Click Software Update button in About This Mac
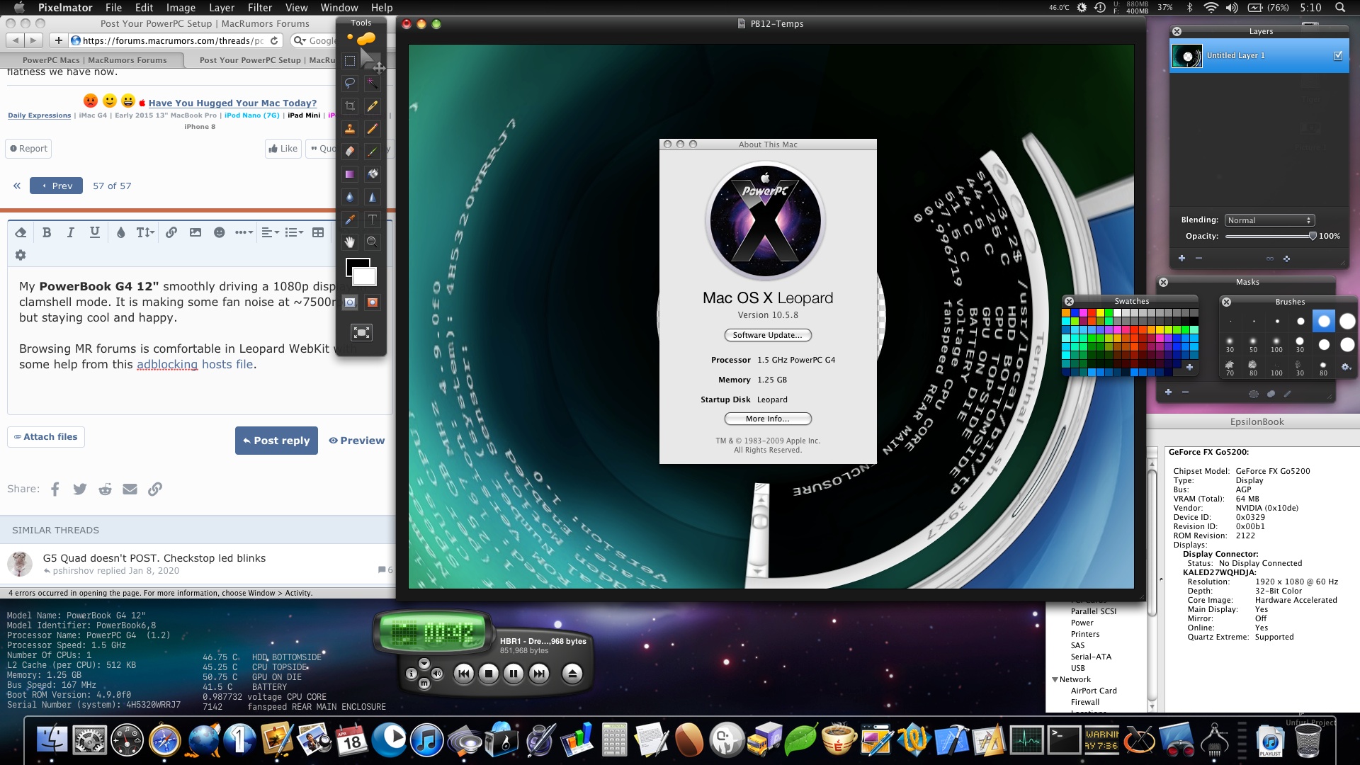Image resolution: width=1360 pixels, height=765 pixels. (x=768, y=335)
